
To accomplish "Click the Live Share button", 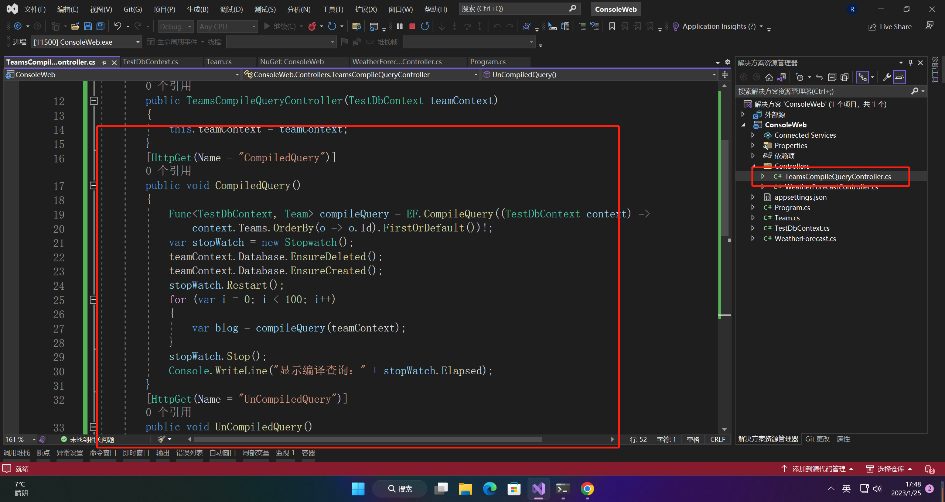I will point(890,27).
